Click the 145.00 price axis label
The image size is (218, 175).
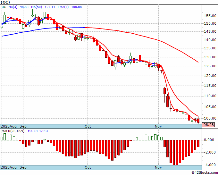[x=210, y=31]
